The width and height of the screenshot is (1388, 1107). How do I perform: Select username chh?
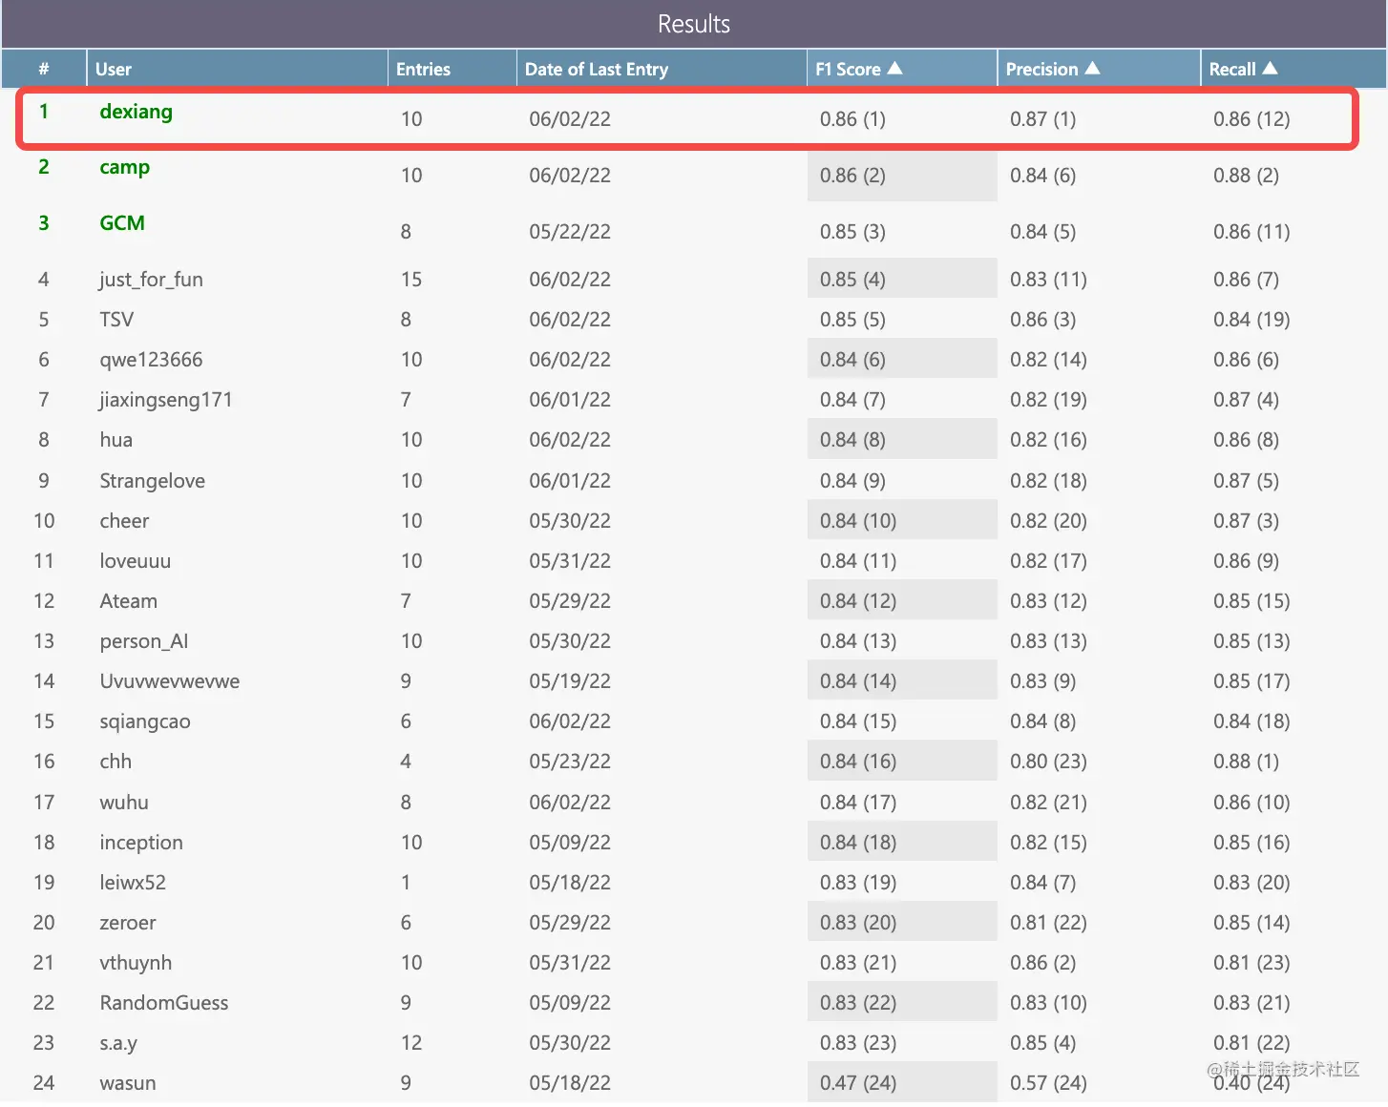116,761
